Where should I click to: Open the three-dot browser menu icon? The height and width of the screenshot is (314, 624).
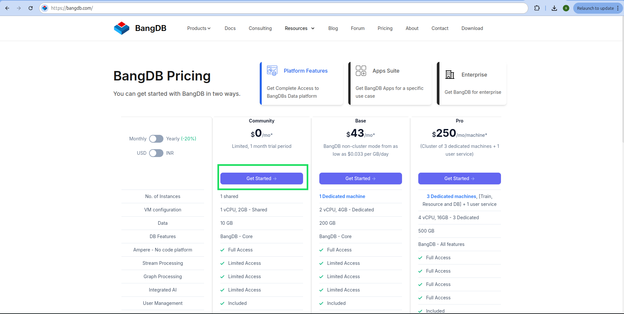coord(618,8)
